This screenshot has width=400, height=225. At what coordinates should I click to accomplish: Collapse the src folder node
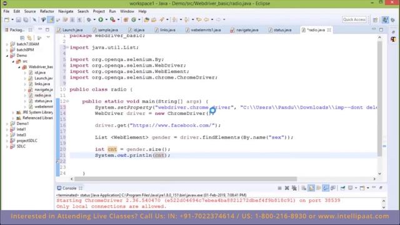point(13,61)
